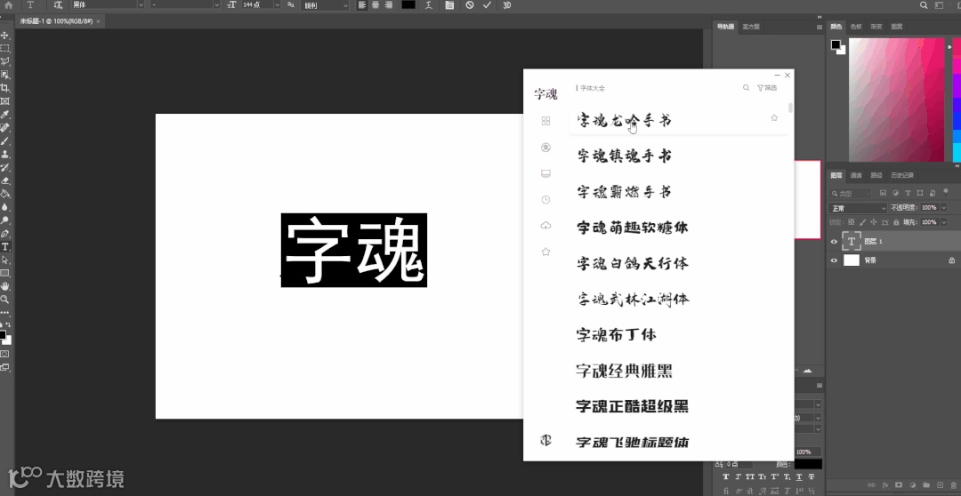The image size is (961, 496).
Task: Select the Brush tool
Action: point(5,140)
